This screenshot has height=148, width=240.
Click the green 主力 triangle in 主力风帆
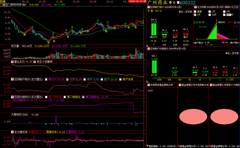[212, 33]
